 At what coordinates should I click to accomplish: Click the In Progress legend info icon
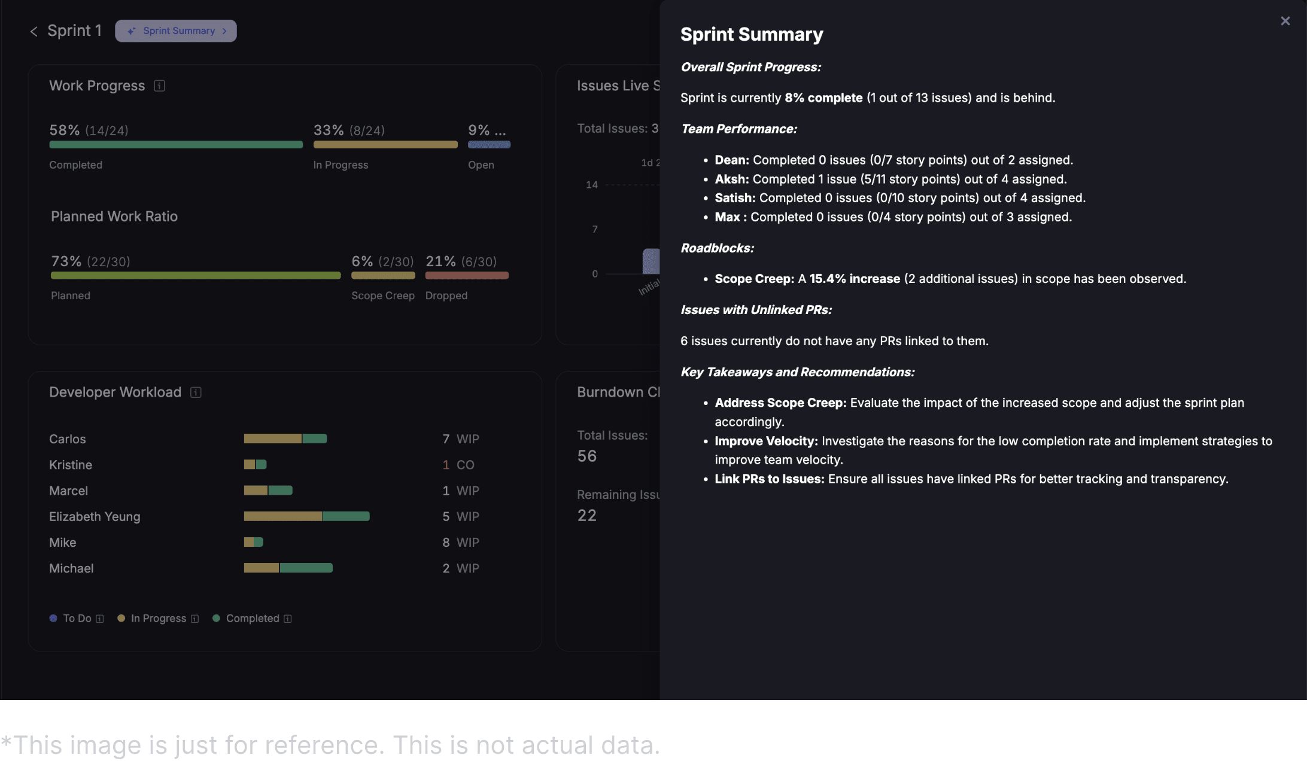point(194,619)
